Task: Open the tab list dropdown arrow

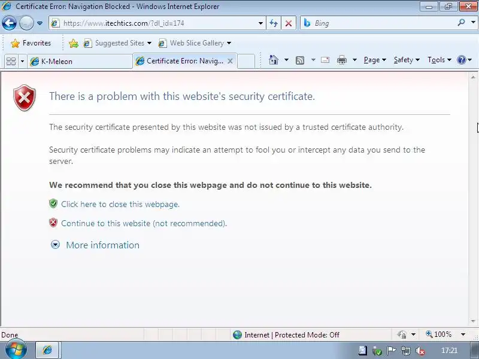Action: pos(22,62)
